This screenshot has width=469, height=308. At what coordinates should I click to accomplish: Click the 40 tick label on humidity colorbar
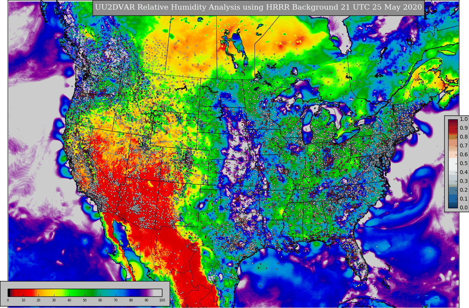point(69,300)
